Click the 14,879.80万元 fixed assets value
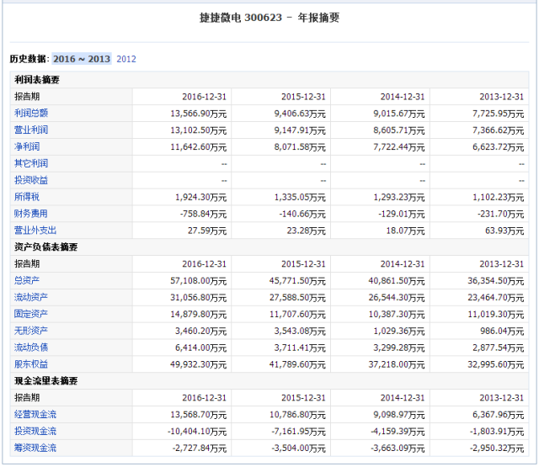The width and height of the screenshot is (539, 467). (x=199, y=314)
